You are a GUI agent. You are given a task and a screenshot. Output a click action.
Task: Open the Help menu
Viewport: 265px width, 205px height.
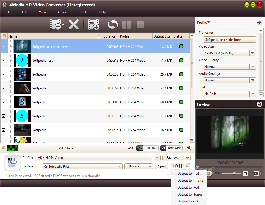pyautogui.click(x=102, y=12)
